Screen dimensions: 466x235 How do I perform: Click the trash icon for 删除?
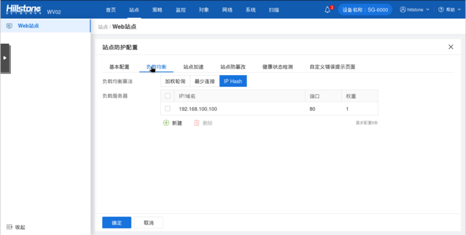click(197, 123)
